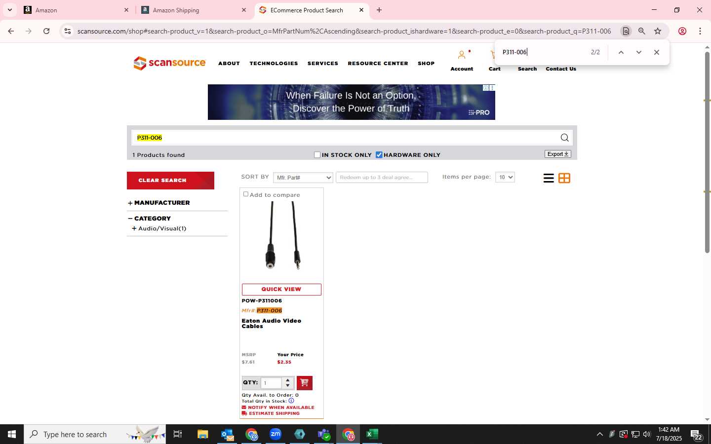The image size is (711, 444).
Task: Open the Windows Start menu
Action: click(12, 434)
